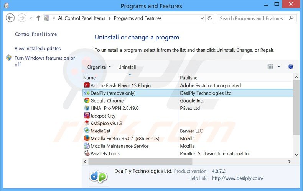This screenshot has width=303, height=191.
Task: Click the horizontal scrollbar right arrow
Action: coord(289,162)
